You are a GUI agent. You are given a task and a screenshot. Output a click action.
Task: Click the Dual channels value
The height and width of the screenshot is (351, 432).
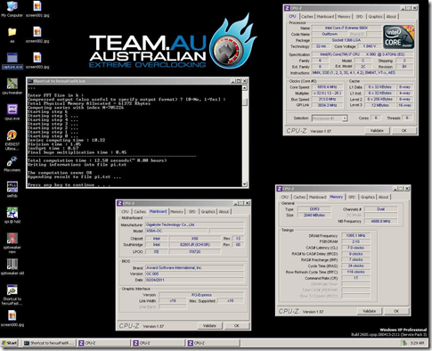pyautogui.click(x=380, y=209)
